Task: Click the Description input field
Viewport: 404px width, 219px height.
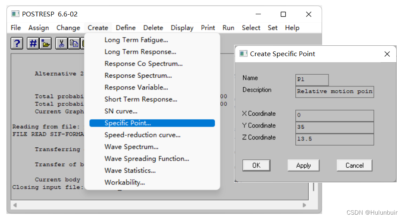Action: [335, 92]
